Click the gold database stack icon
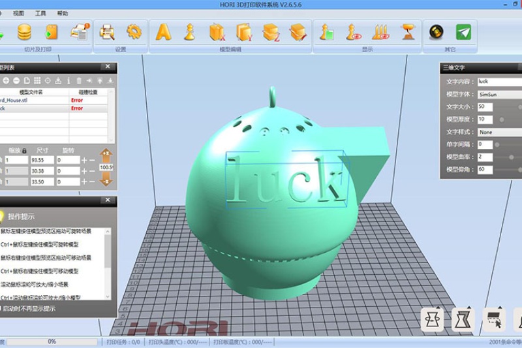522x348 pixels. point(24,31)
